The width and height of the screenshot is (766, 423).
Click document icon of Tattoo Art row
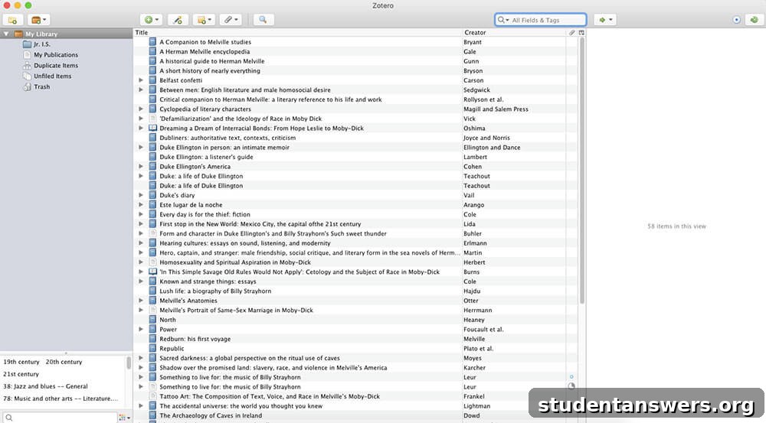[152, 396]
